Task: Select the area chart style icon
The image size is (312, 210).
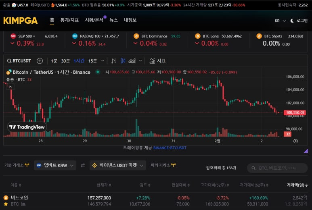Action: tap(132, 61)
